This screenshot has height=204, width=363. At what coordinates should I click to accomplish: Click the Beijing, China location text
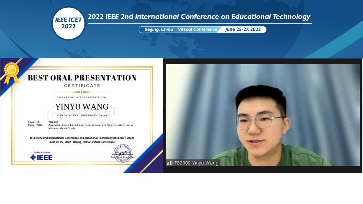[159, 29]
